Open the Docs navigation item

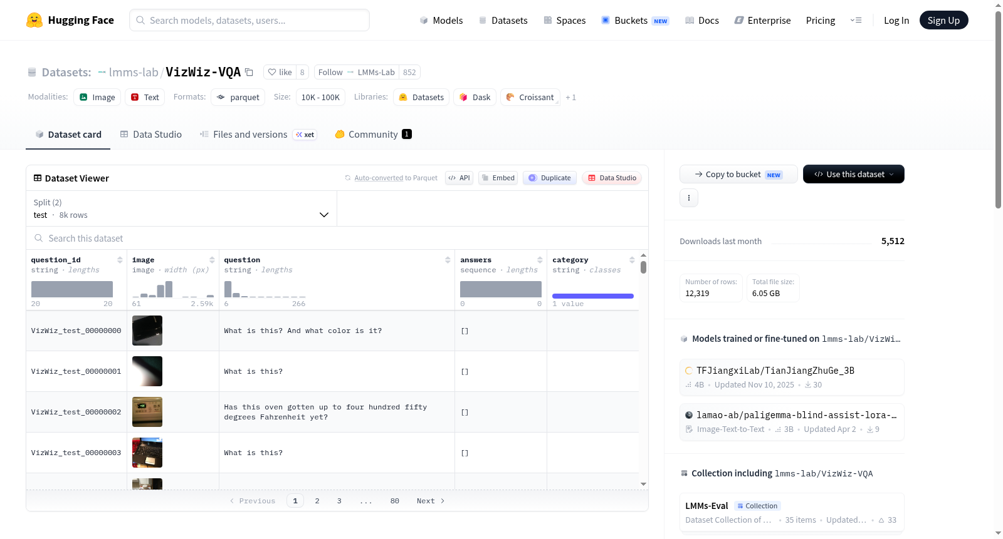pos(701,20)
